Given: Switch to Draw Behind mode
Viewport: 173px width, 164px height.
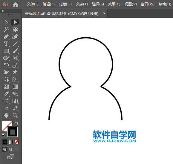Looking at the screenshot, I should [x=11, y=149].
